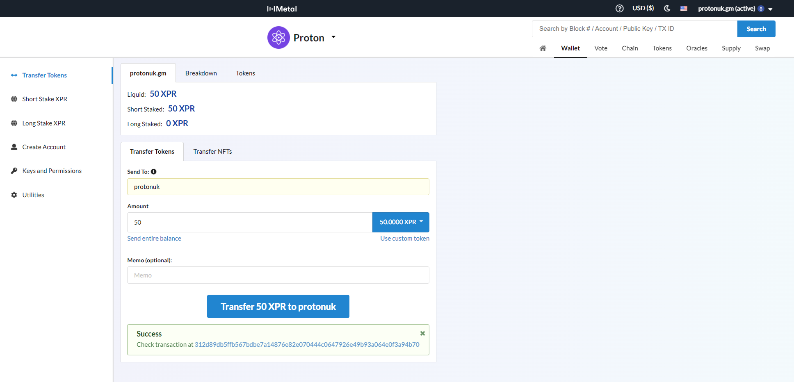The height and width of the screenshot is (382, 794).
Task: Select Transfer Tokens in sidebar
Action: 44,75
